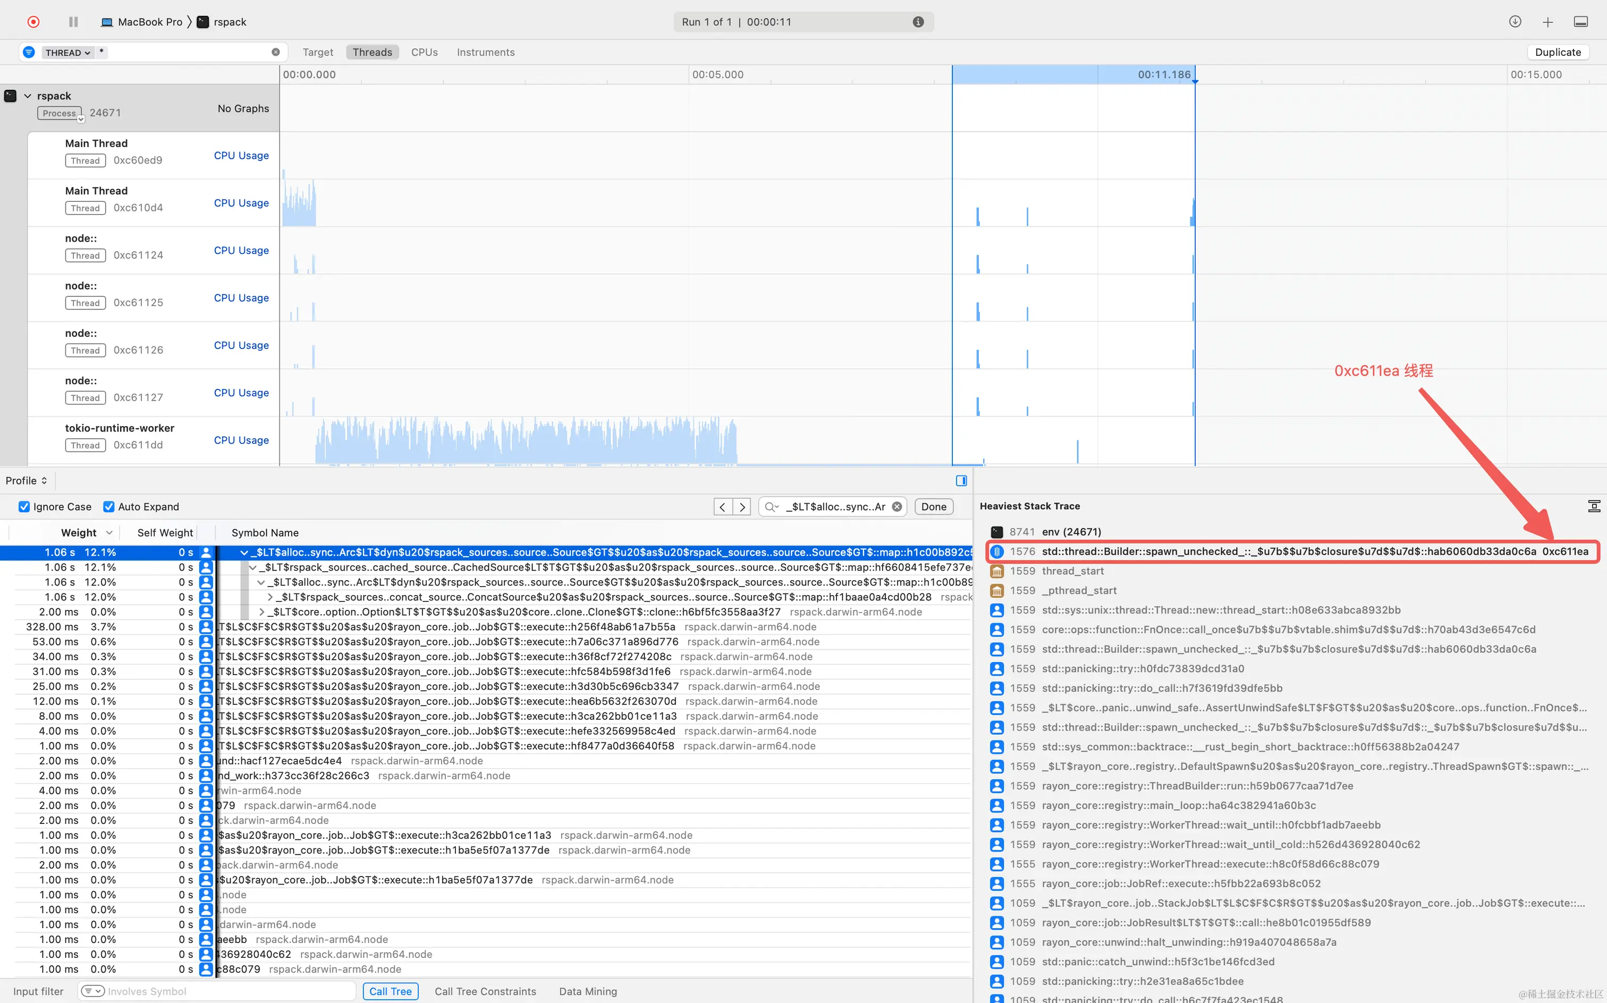Go to next search match
The width and height of the screenshot is (1607, 1003).
point(742,507)
